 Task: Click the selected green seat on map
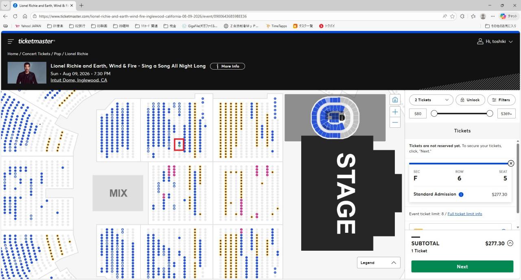pos(179,146)
